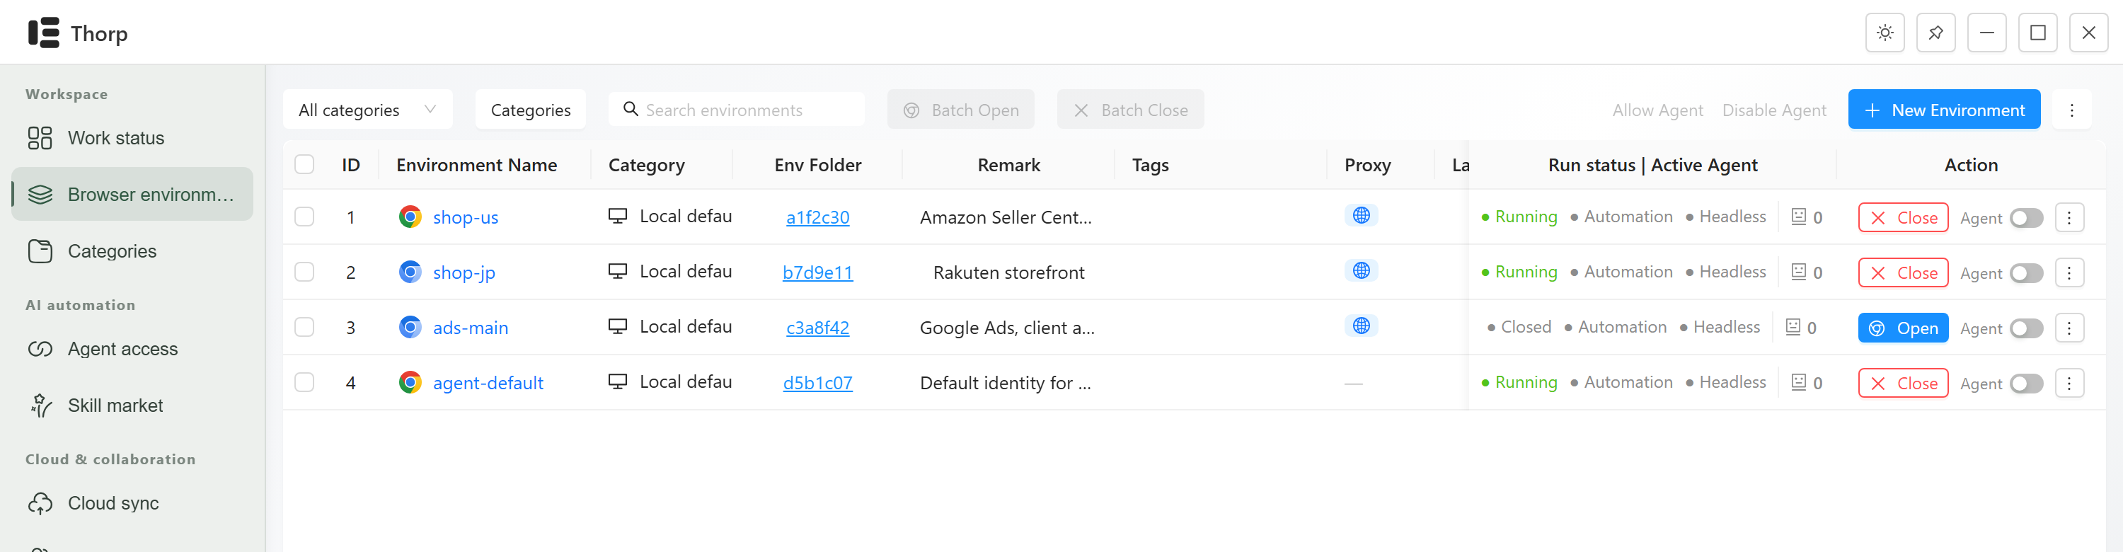Enable the Agent toggle for shop-us
Viewport: 2123px width, 552px height.
[x=2026, y=219]
